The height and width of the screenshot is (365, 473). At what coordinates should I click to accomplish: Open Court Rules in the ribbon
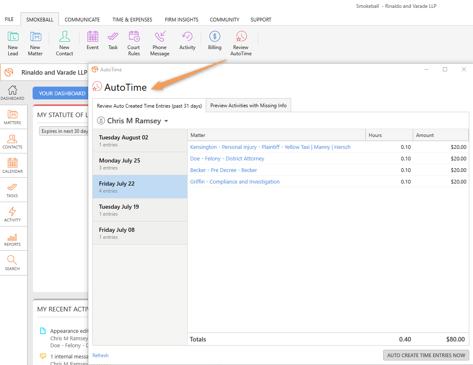click(134, 43)
